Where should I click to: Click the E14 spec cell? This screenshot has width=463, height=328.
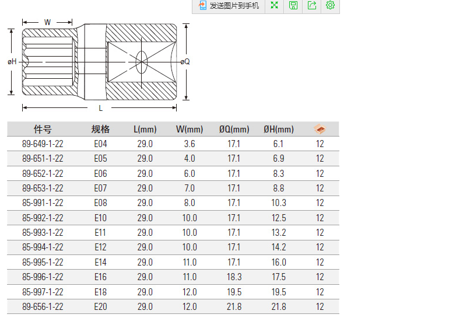click(100, 263)
